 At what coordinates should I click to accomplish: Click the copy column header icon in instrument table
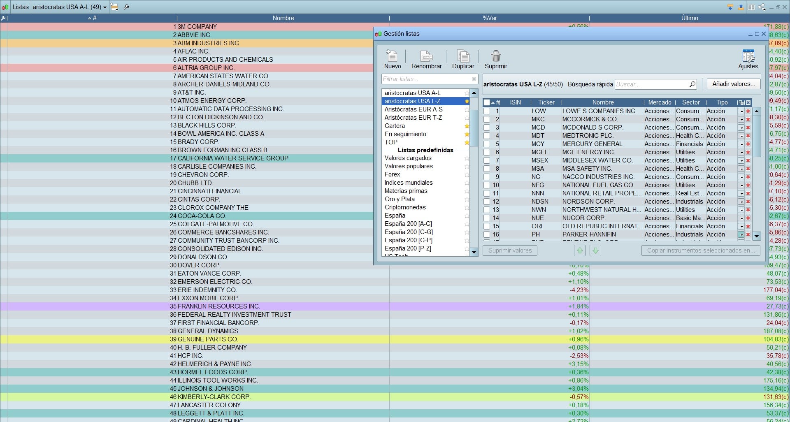pyautogui.click(x=741, y=102)
